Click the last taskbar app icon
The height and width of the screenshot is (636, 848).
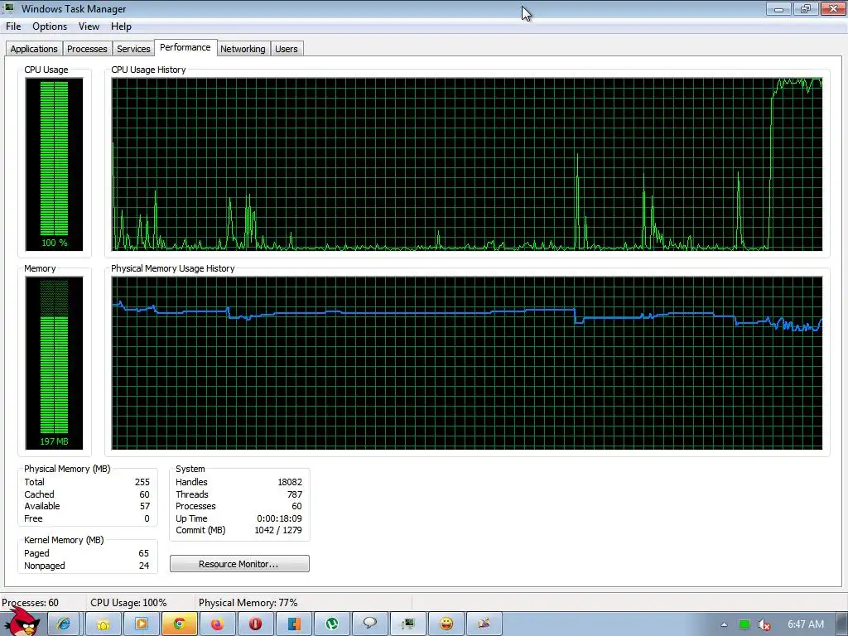click(484, 624)
